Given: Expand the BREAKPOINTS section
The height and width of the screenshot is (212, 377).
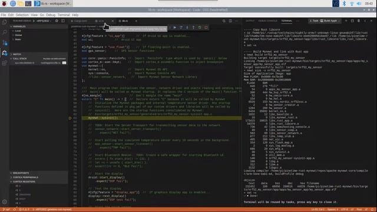Looking at the screenshot, I should tap(38, 173).
